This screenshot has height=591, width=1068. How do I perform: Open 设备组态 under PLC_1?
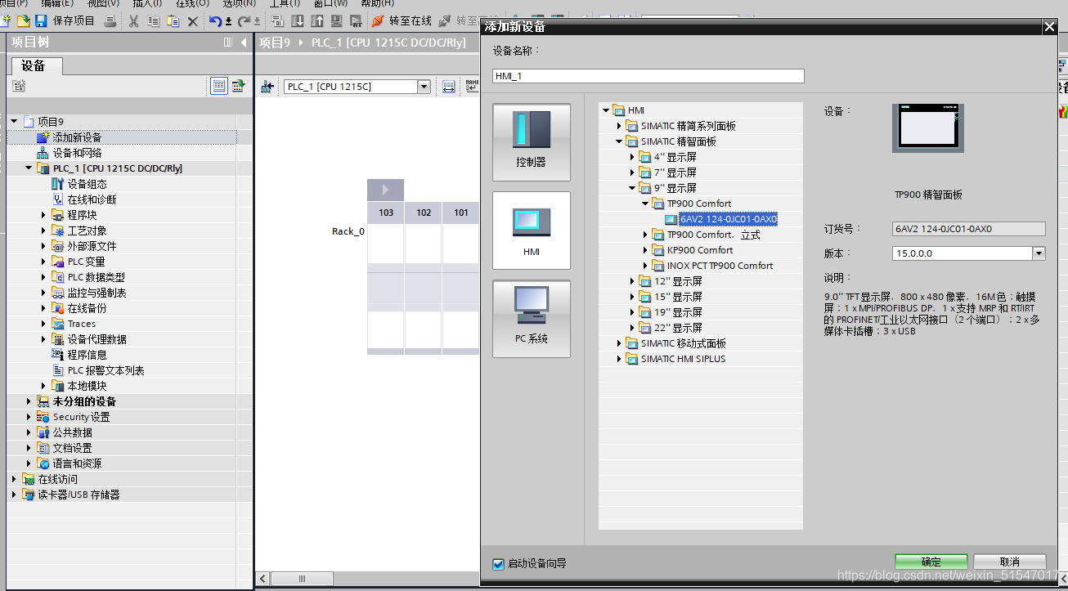87,184
